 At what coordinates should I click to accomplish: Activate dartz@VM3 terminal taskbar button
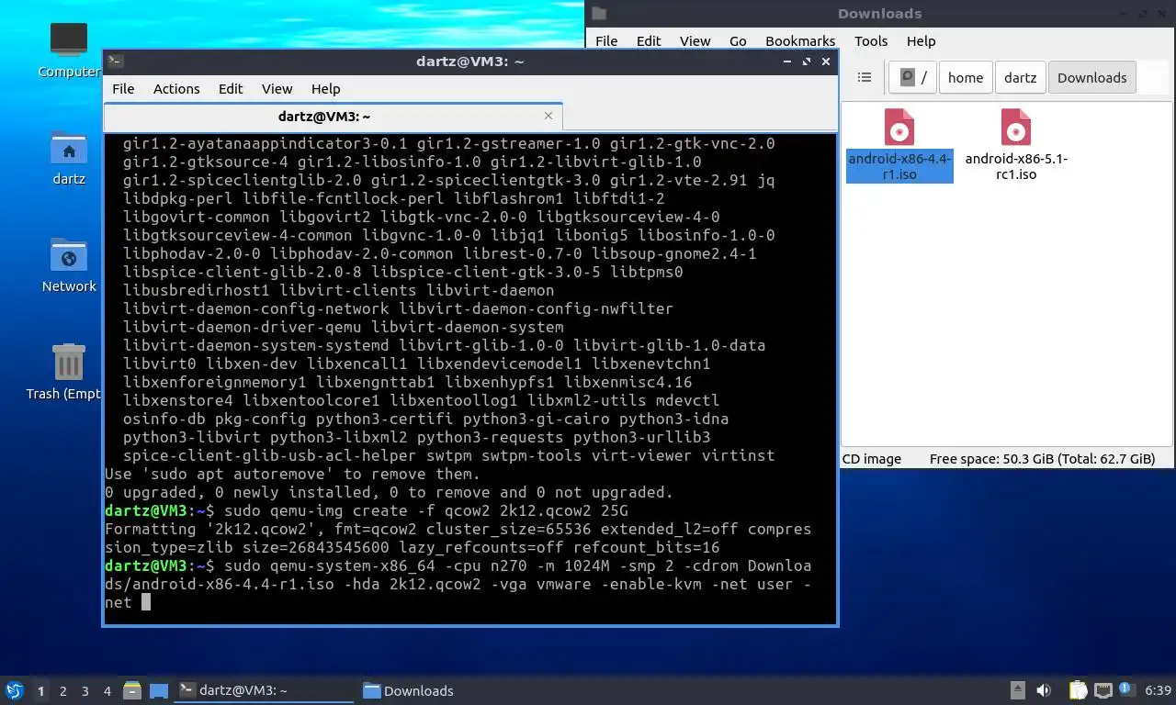pos(265,690)
